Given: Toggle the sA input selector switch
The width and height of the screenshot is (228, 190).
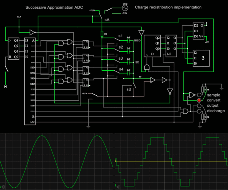Looking at the screenshot, I should pos(100,15).
